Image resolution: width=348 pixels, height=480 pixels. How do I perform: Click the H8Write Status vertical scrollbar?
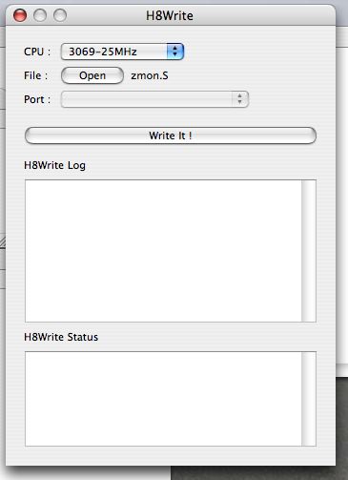click(x=309, y=399)
